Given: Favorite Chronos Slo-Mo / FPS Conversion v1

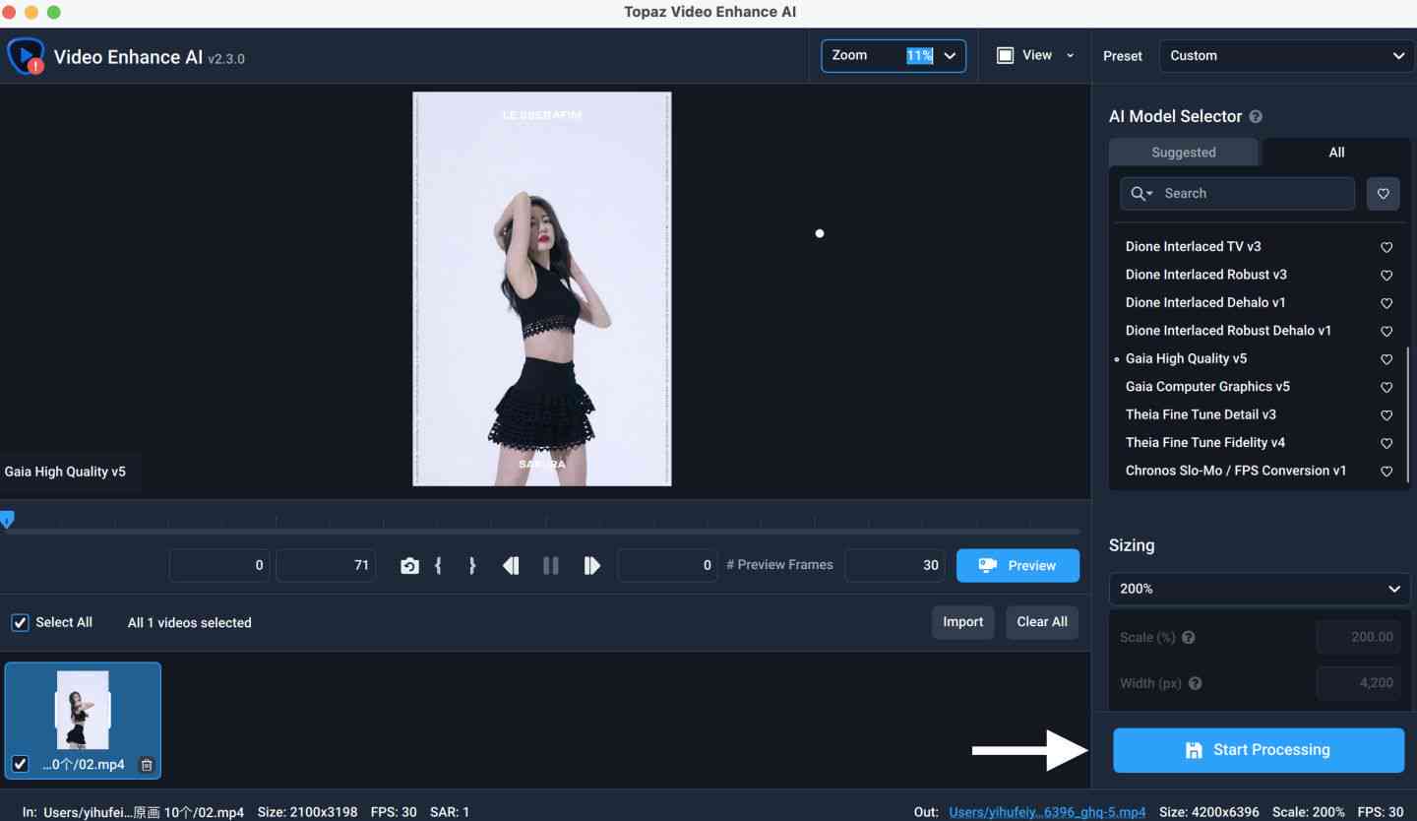Looking at the screenshot, I should tap(1386, 472).
